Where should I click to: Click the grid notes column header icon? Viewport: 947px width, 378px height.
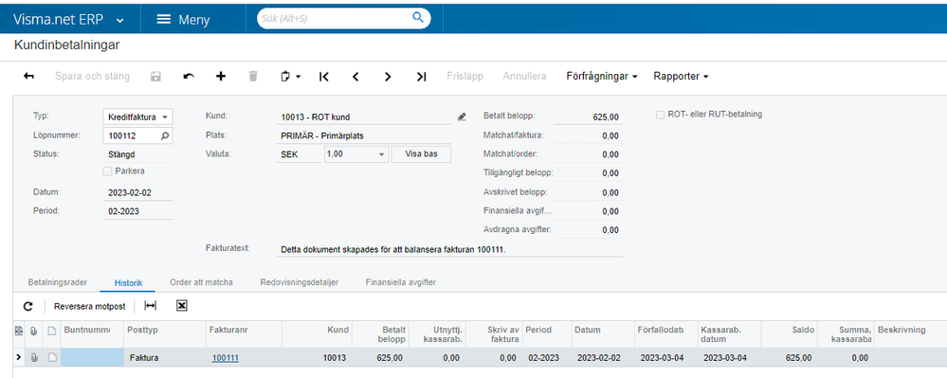coord(18,331)
